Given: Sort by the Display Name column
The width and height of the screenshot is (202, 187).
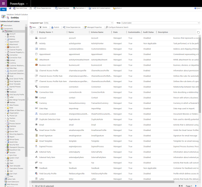Looking at the screenshot, I should pyautogui.click(x=46, y=32).
